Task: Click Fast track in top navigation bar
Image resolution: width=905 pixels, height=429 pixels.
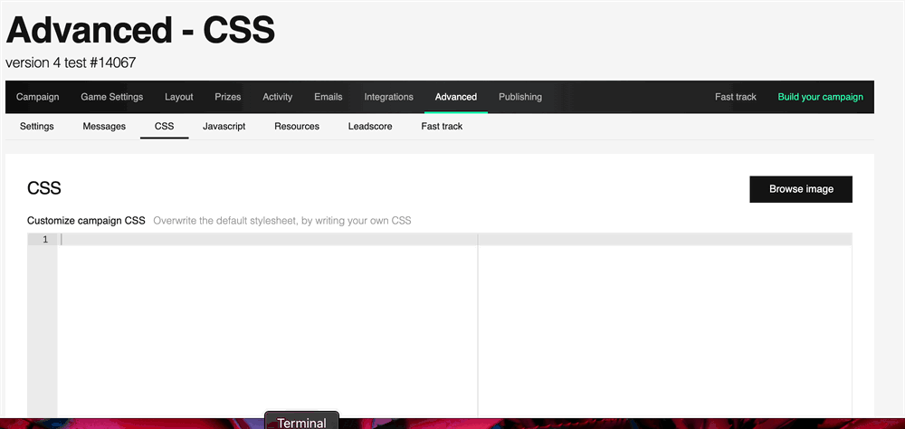Action: pyautogui.click(x=735, y=97)
